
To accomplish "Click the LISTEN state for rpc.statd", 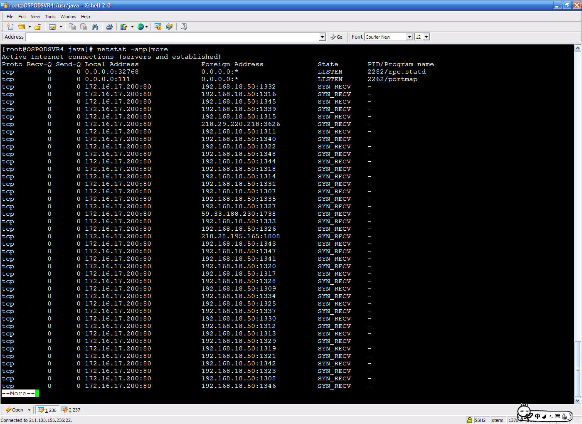I will [x=330, y=71].
